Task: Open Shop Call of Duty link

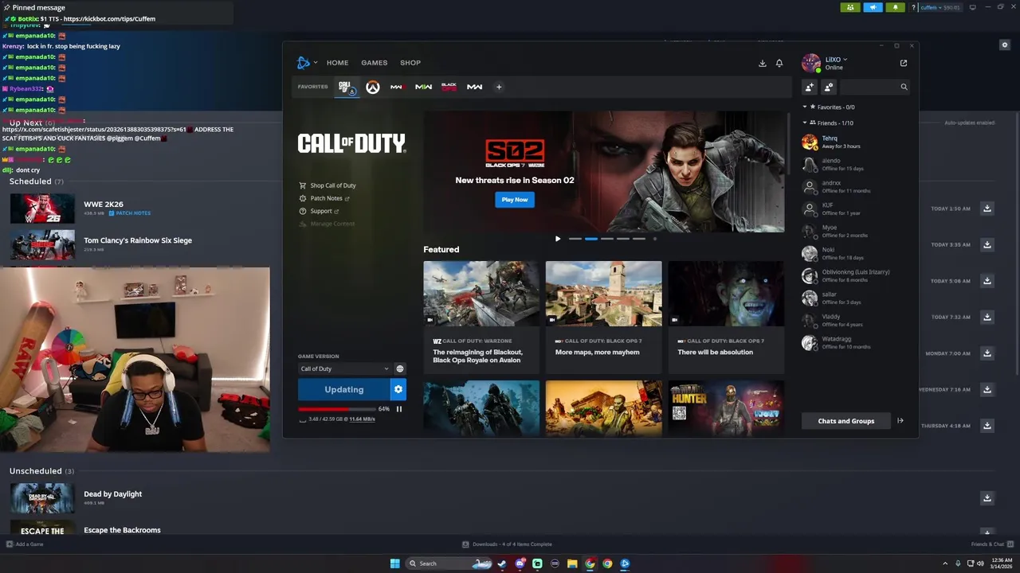Action: pyautogui.click(x=333, y=185)
